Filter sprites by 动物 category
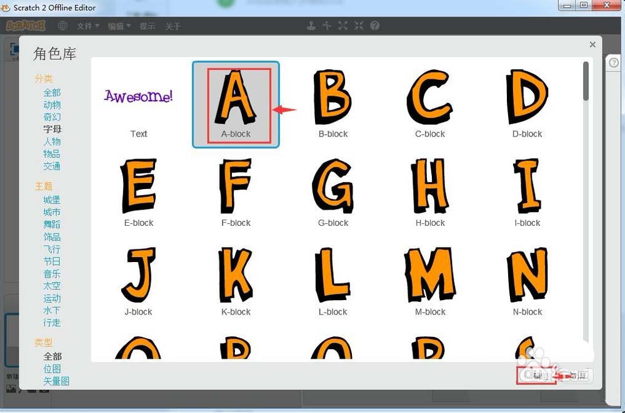 point(52,105)
